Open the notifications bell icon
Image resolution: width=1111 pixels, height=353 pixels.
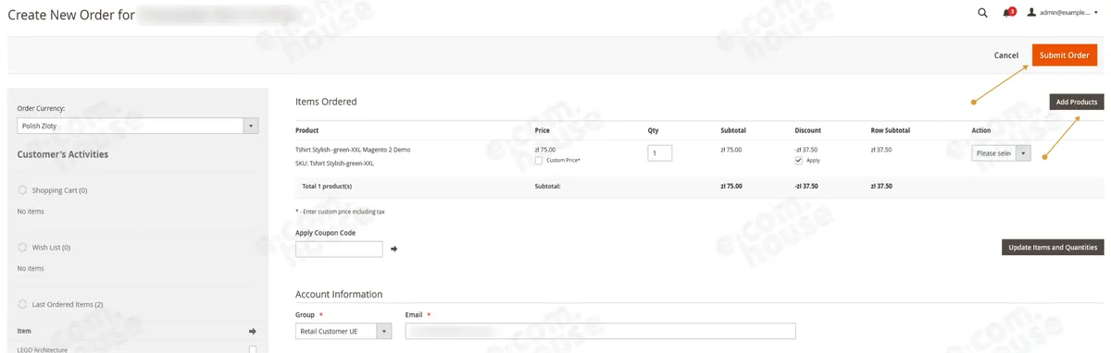coord(1008,13)
